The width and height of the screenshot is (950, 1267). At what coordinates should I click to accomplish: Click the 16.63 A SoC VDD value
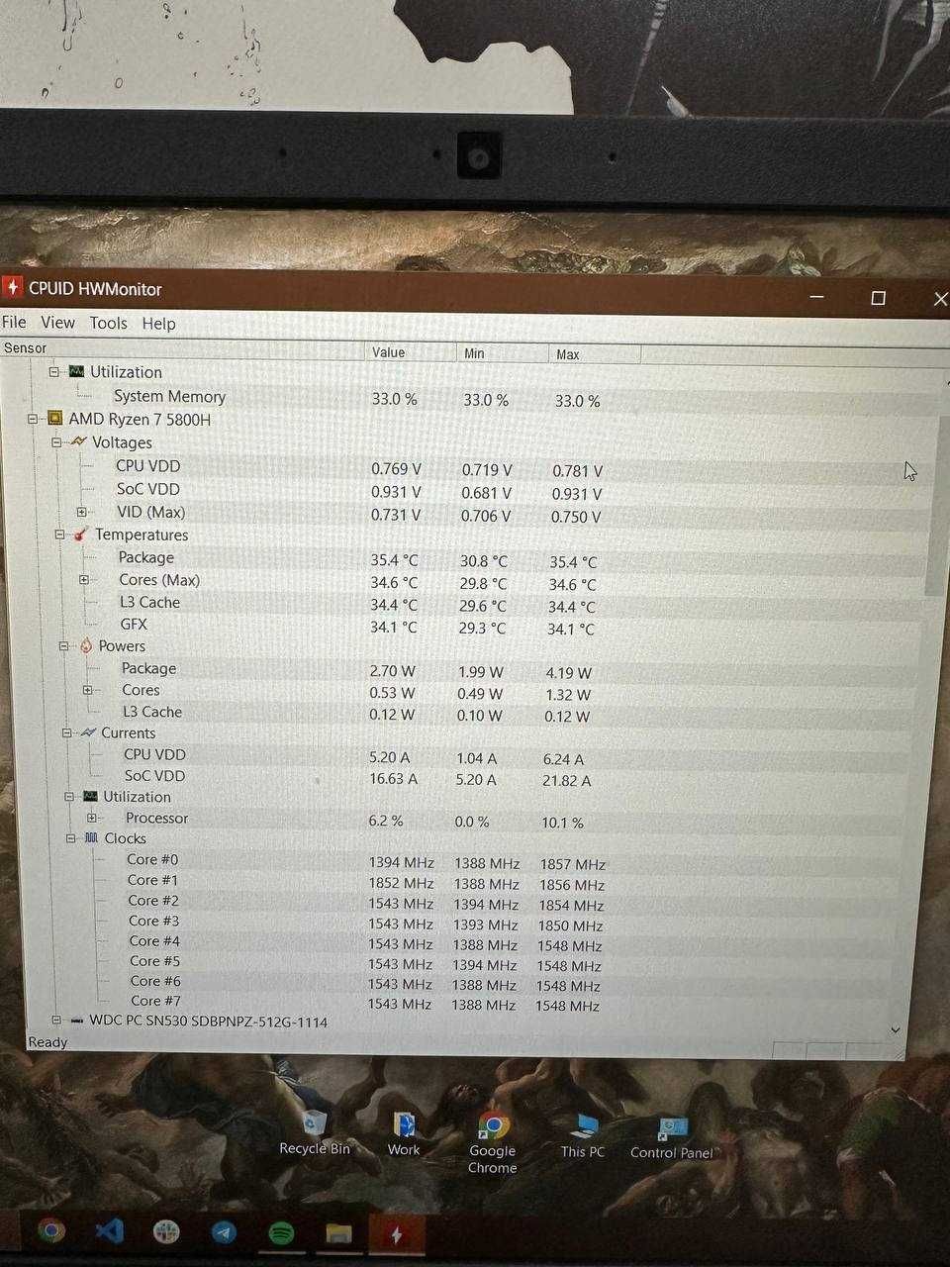pyautogui.click(x=393, y=779)
